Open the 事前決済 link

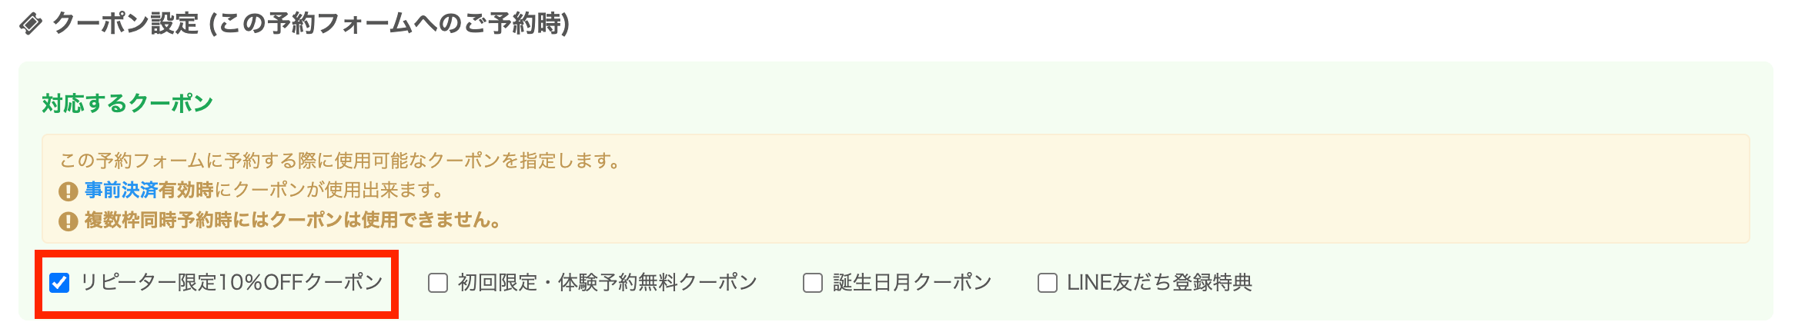click(x=121, y=190)
